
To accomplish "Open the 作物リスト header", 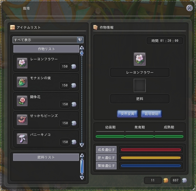I will (x=46, y=49).
